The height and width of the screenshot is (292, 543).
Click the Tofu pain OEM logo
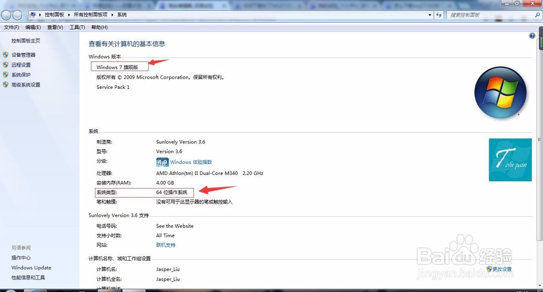[510, 160]
